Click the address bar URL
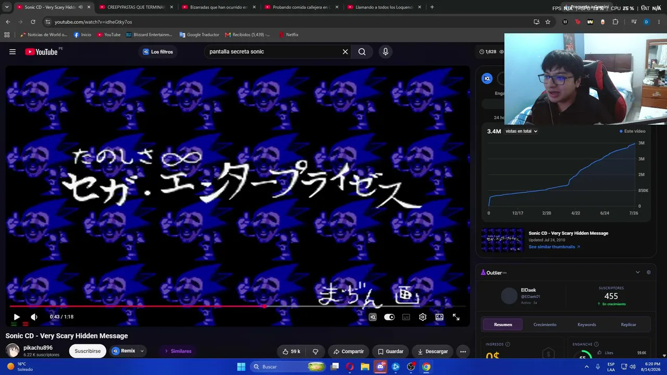 click(x=93, y=22)
